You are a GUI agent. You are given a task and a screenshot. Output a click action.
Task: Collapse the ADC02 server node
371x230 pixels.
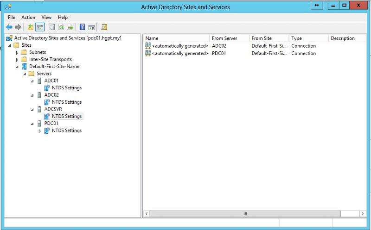[x=32, y=95]
